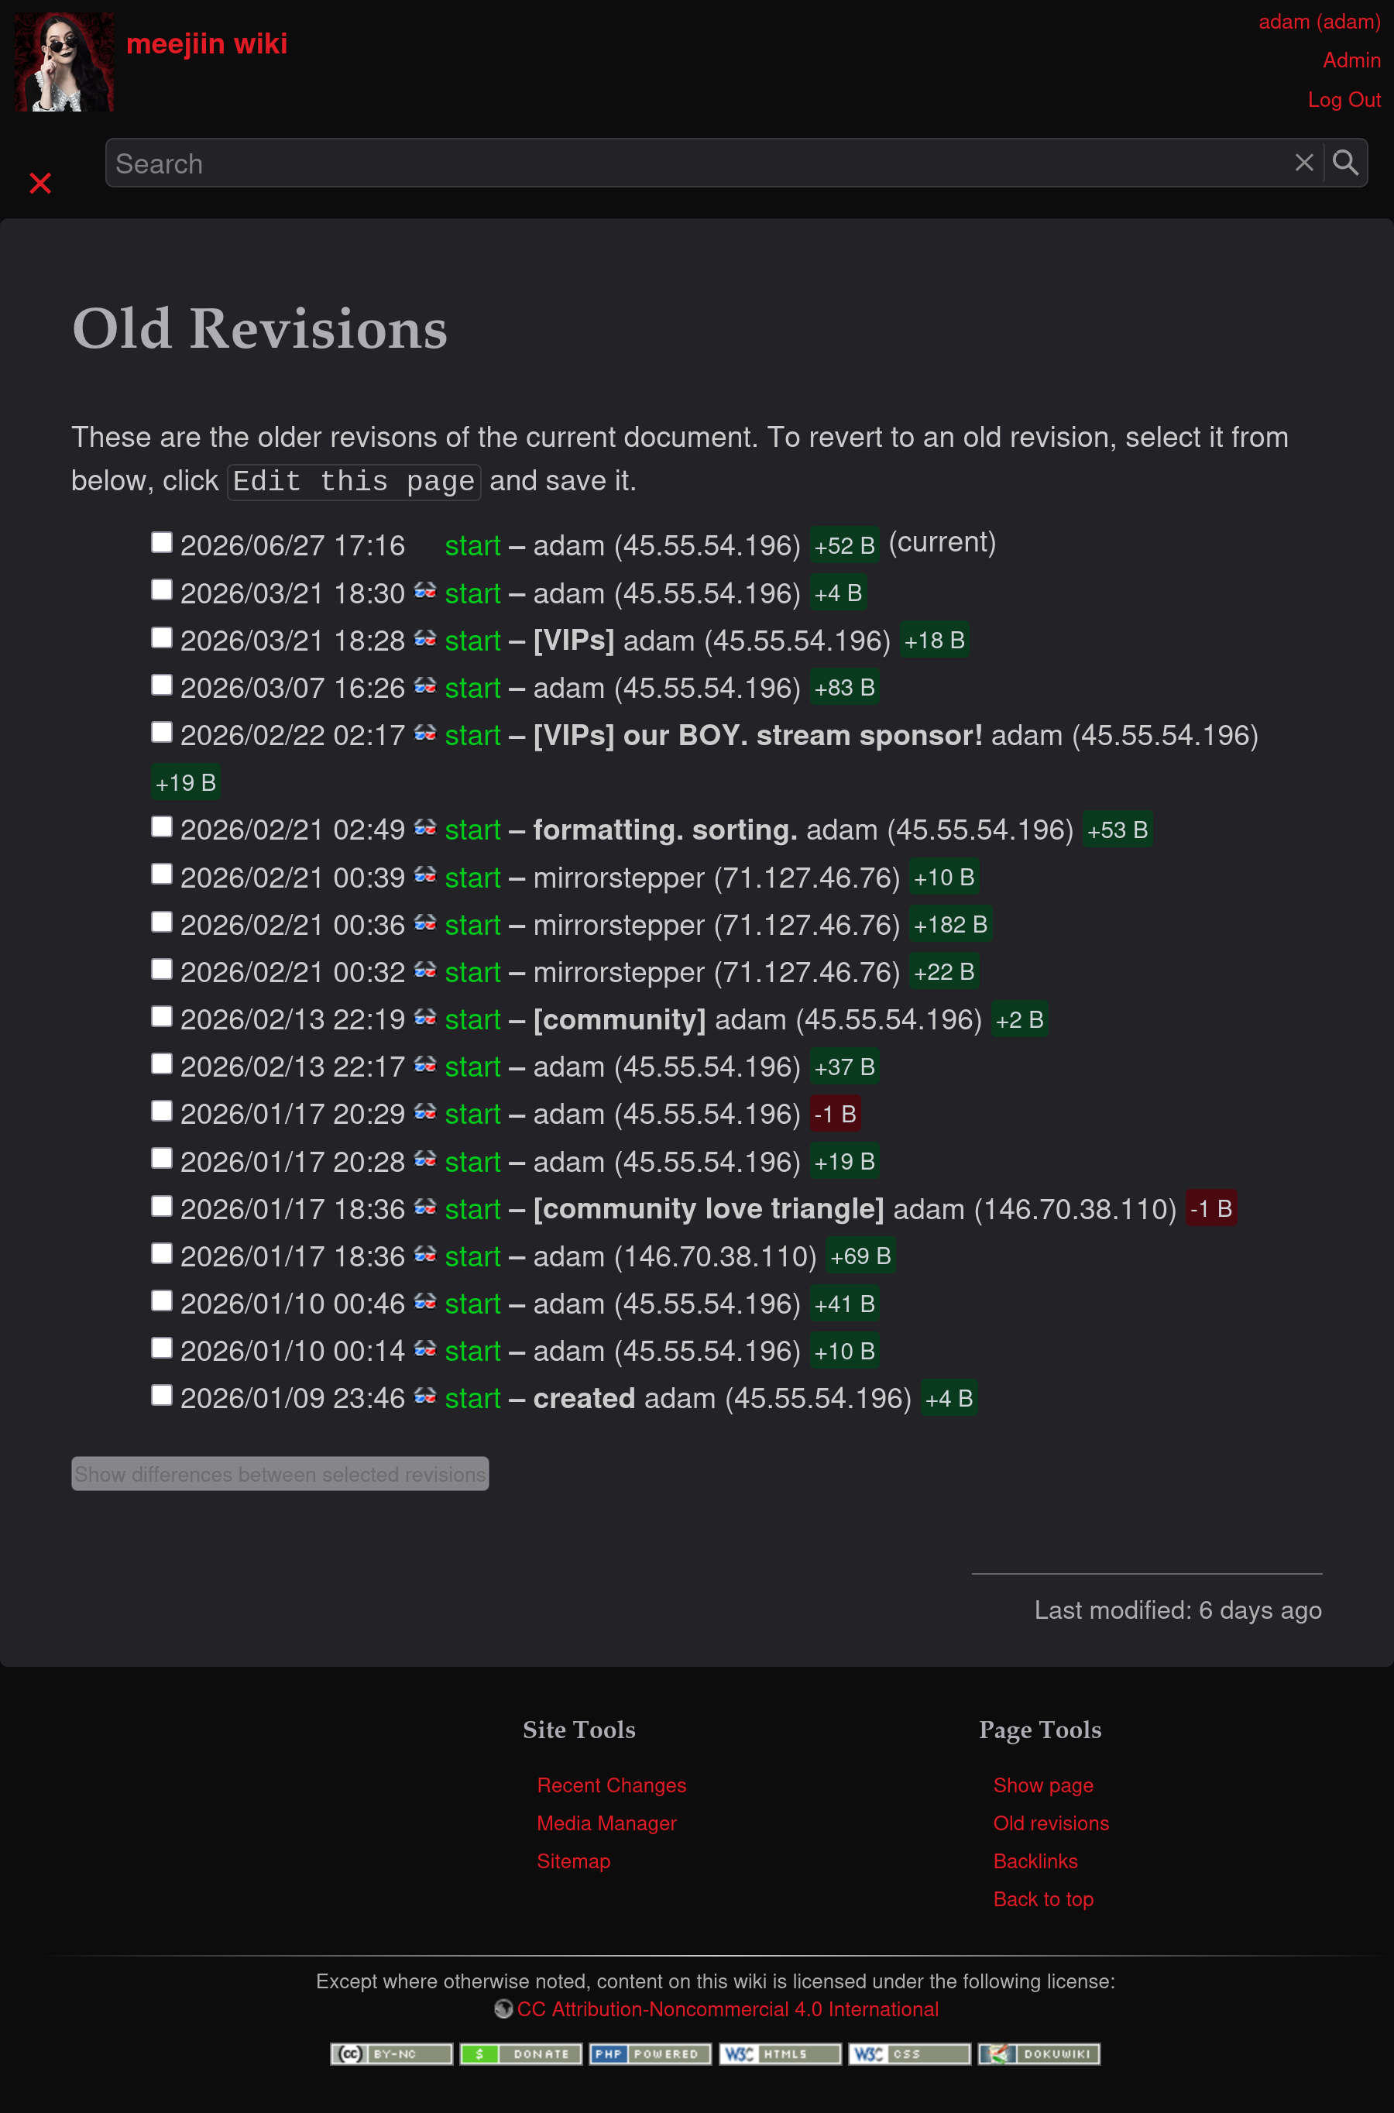Tick the checkbox for the 2026/01/17 20:29 revision
Image resolution: width=1394 pixels, height=2113 pixels.
[161, 1111]
